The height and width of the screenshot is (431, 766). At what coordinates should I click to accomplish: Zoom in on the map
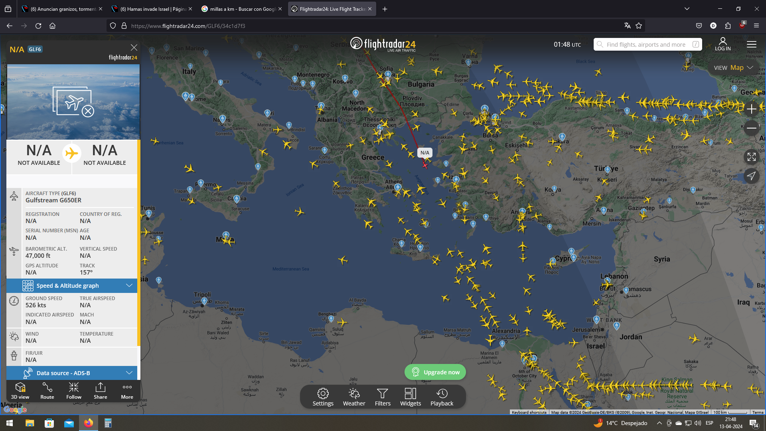coord(752,109)
